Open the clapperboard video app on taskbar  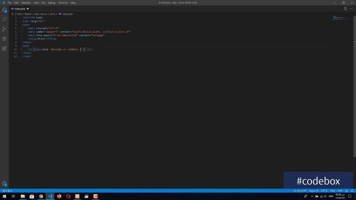point(86,196)
